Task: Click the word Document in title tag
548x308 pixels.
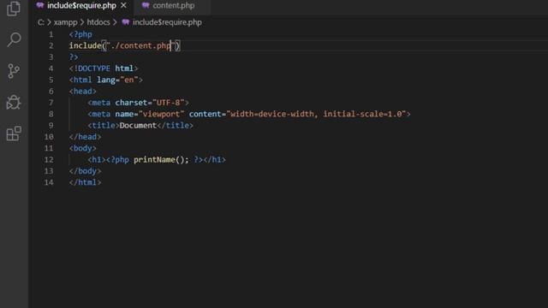Action: point(138,126)
